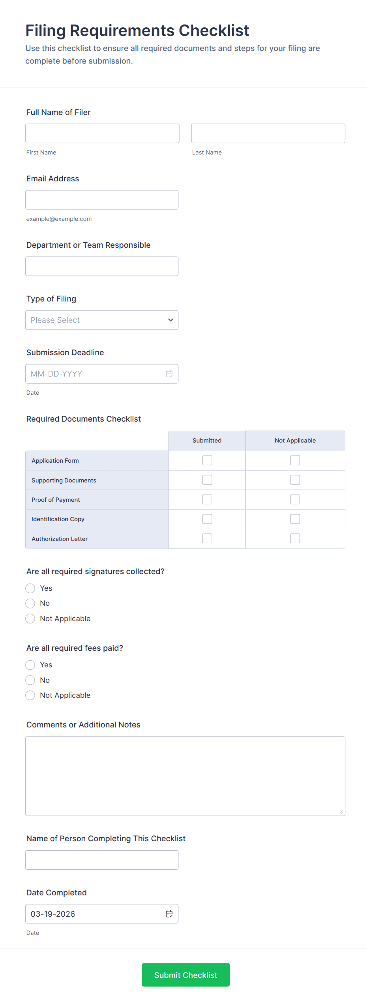367x1006 pixels.
Task: Click the Name of Person Completing field
Action: pyautogui.click(x=102, y=860)
